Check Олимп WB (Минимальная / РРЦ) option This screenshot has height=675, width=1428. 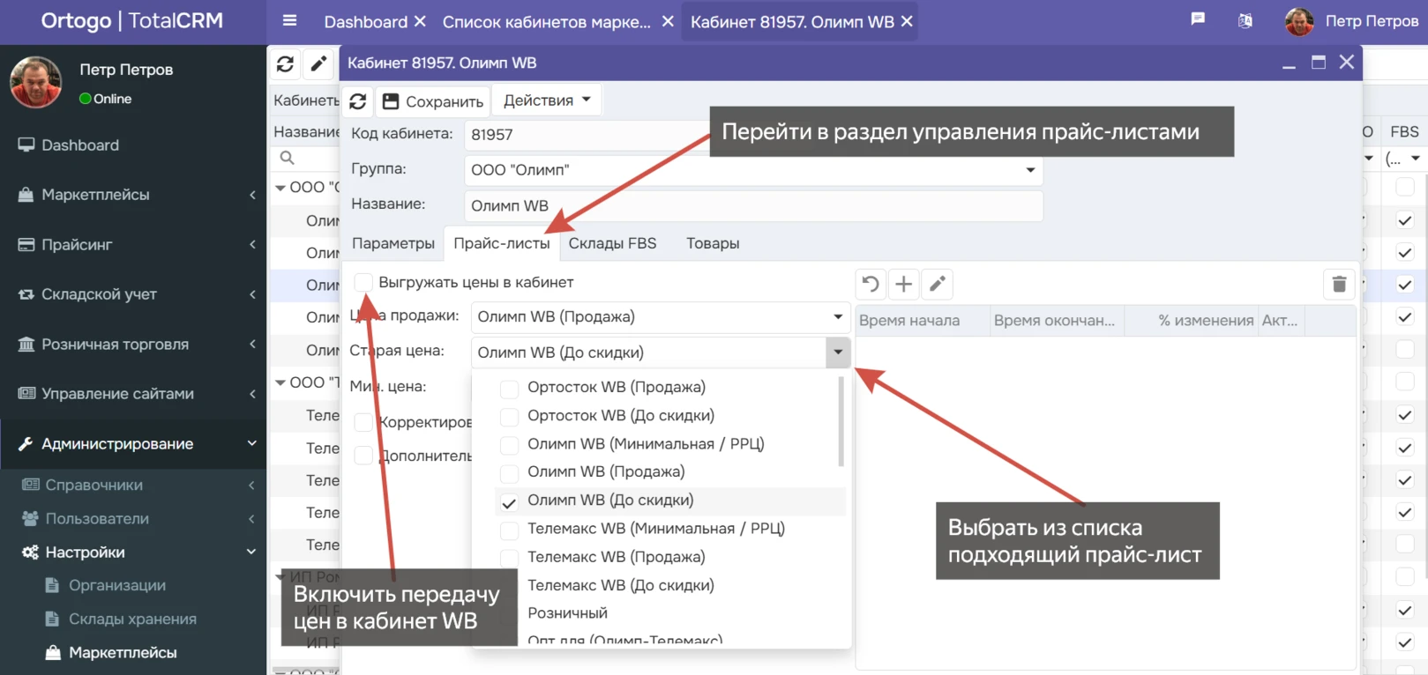coord(509,444)
